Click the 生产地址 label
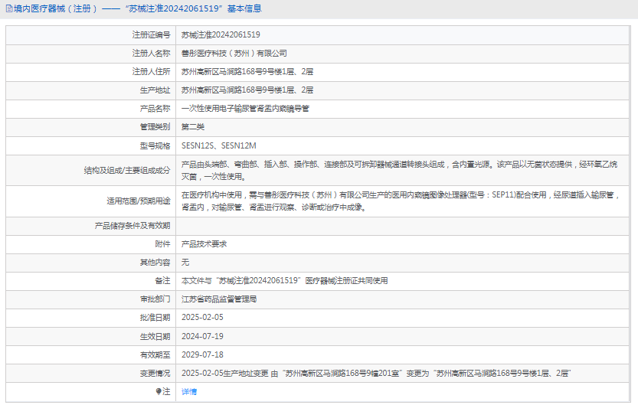This screenshot has width=638, height=405. coord(155,90)
